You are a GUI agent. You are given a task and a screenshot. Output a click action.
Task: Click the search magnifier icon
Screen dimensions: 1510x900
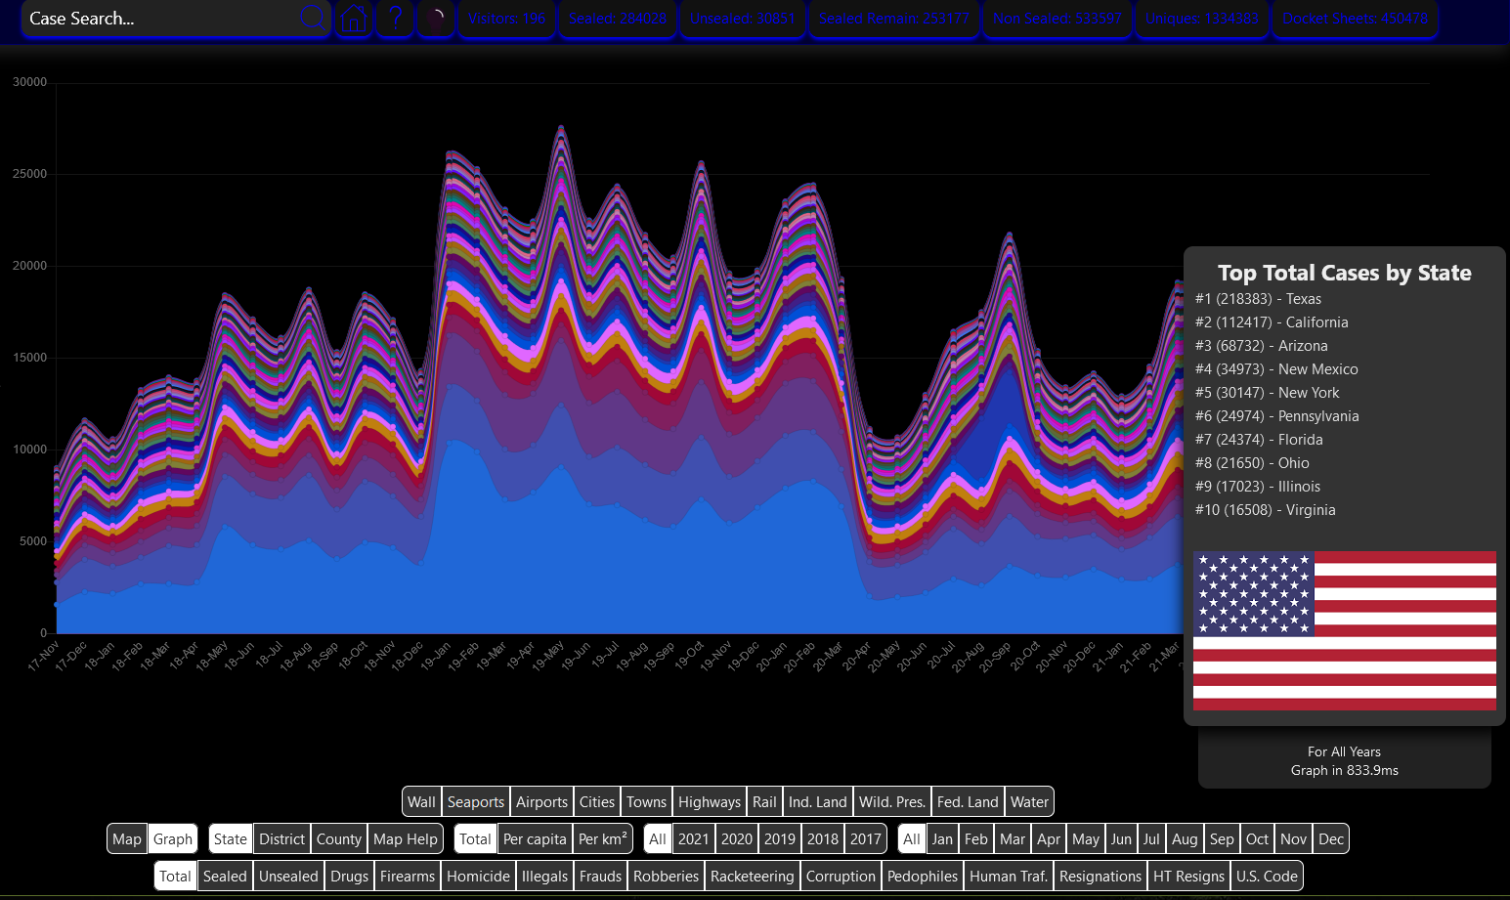point(314,18)
